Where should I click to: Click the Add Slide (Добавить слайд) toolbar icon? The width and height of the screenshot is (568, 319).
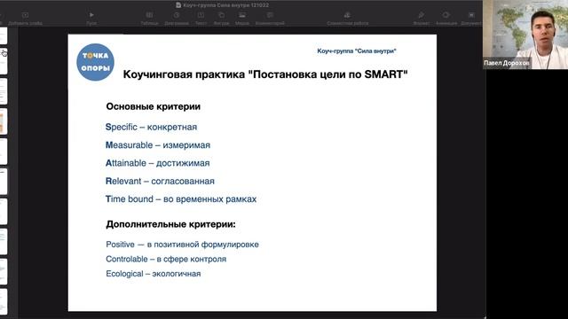(25, 15)
